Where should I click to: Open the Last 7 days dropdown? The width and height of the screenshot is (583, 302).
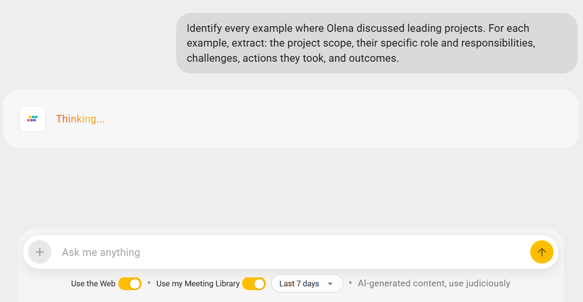coord(307,284)
